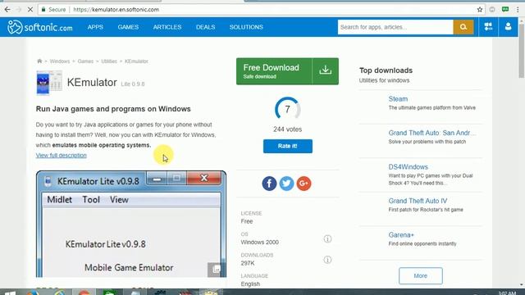Open Garena+ in Top downloads
This screenshot has width=525, height=295.
(x=401, y=235)
